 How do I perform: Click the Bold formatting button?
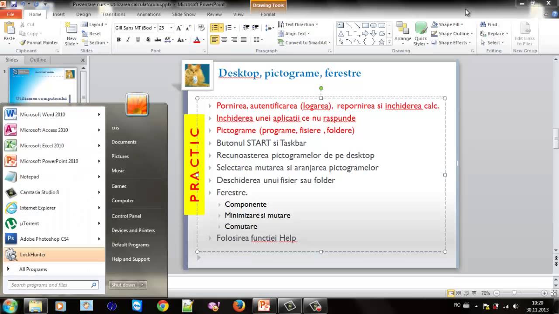tap(118, 40)
